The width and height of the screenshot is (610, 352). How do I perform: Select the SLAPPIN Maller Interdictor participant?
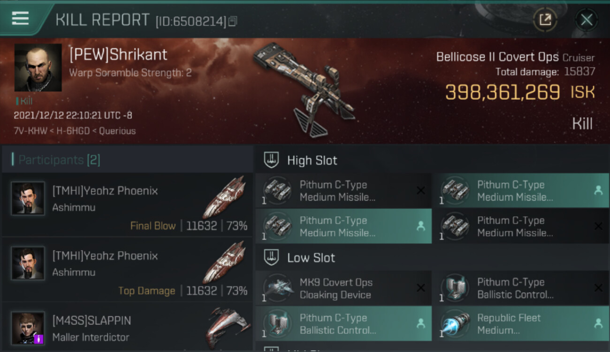tap(127, 328)
